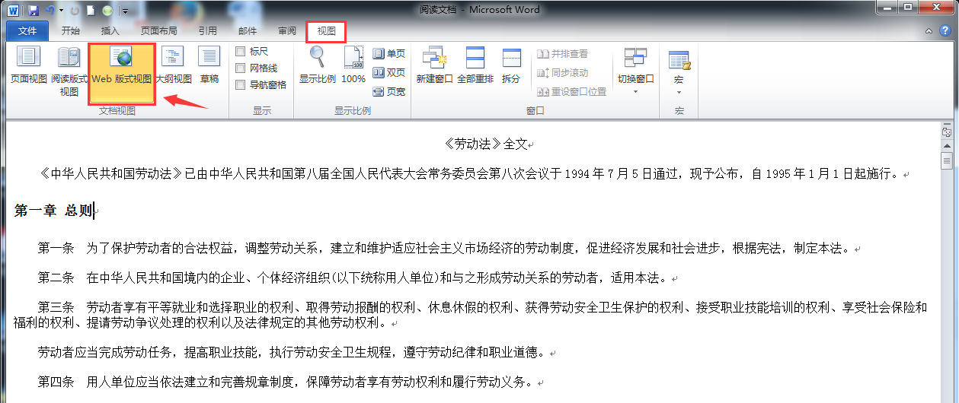Open a new window (新建窗口)
This screenshot has width=959, height=403.
[434, 66]
